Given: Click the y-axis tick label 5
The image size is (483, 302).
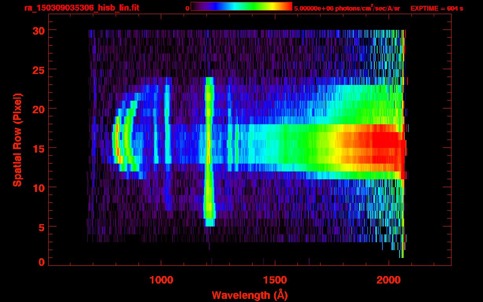Looking at the screenshot, I should pyautogui.click(x=41, y=227).
